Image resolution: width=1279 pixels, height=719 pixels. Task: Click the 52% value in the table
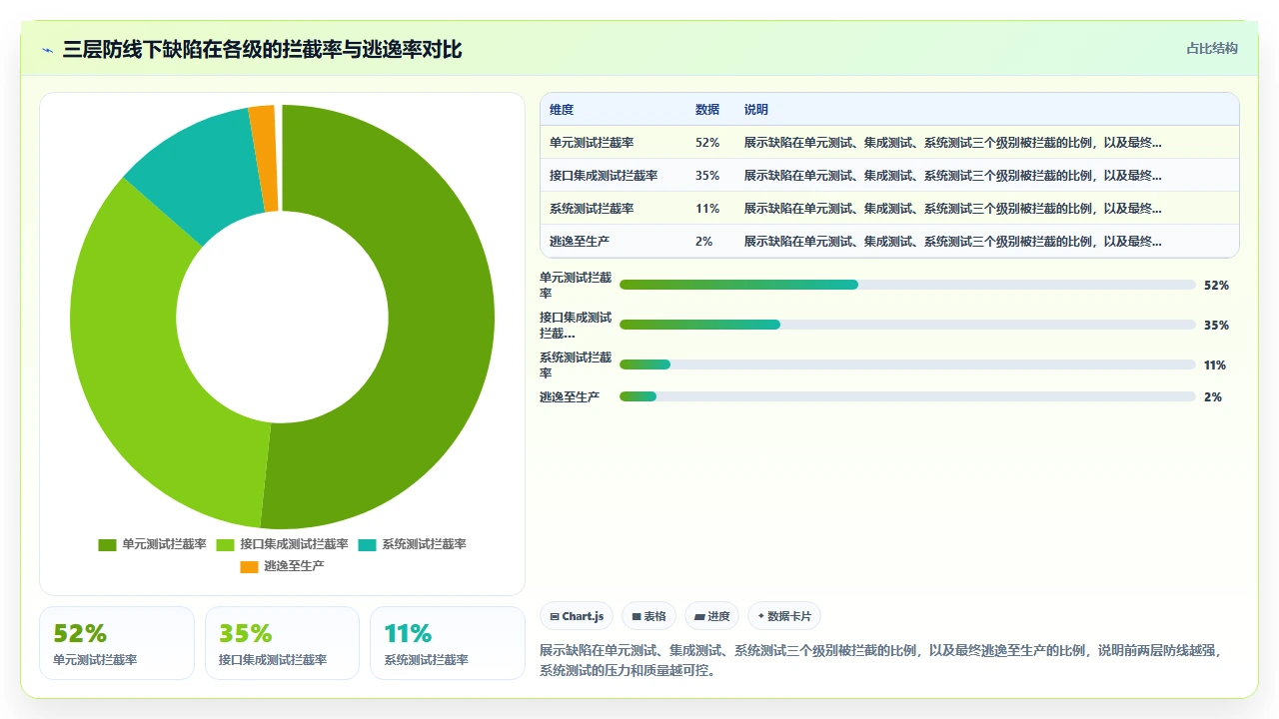click(x=707, y=143)
